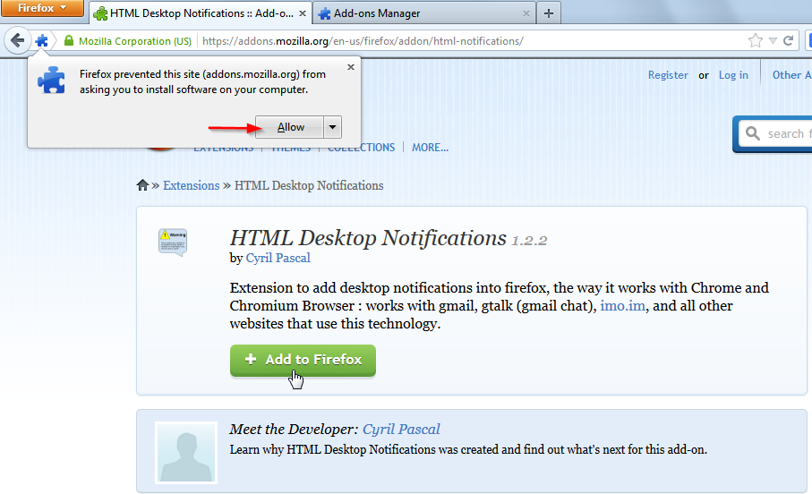Open the MORE... navigation menu
The image size is (812, 494).
[x=430, y=148]
